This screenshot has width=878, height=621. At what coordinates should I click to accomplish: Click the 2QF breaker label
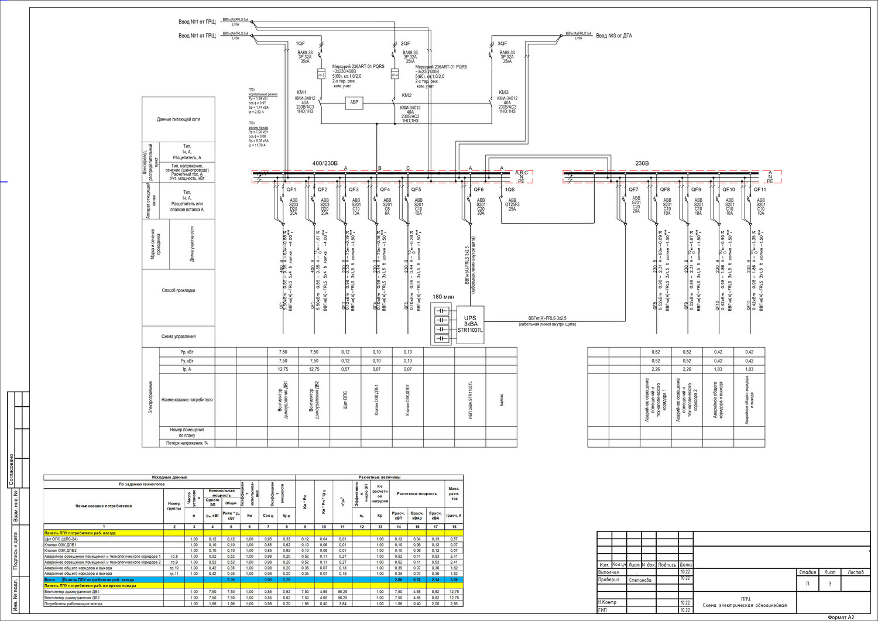click(x=405, y=44)
